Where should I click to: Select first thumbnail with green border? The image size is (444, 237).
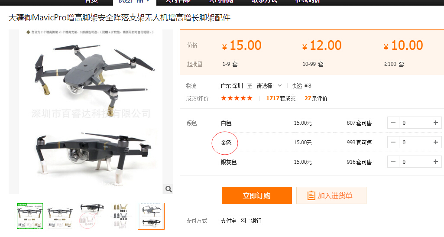(30, 216)
